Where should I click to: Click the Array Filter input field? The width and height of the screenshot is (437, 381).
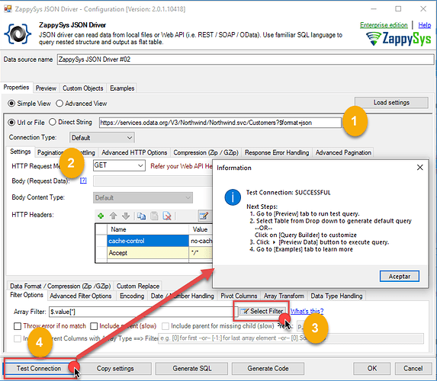coord(143,312)
